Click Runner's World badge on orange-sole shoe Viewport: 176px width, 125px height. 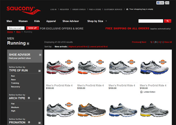point(100,62)
